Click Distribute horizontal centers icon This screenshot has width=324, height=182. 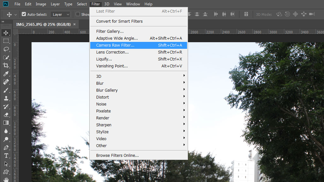coord(224,14)
